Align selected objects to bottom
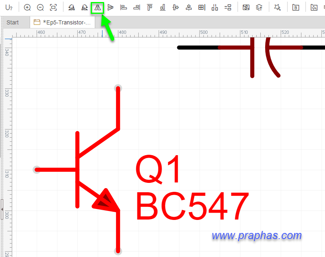 (163, 8)
